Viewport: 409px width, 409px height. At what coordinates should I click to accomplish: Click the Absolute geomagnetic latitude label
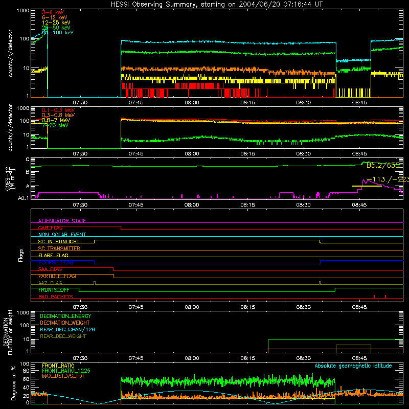(353, 366)
